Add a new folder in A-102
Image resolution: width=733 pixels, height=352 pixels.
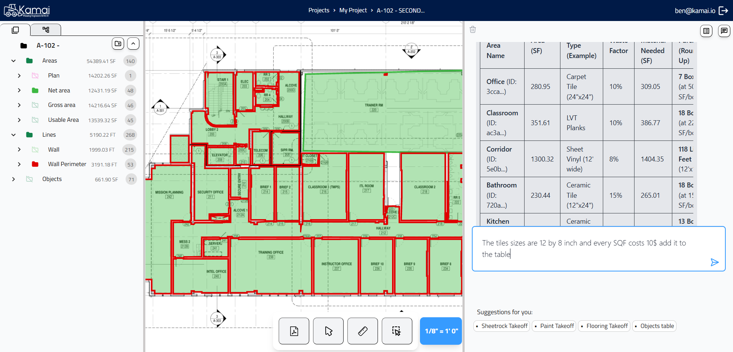[118, 44]
